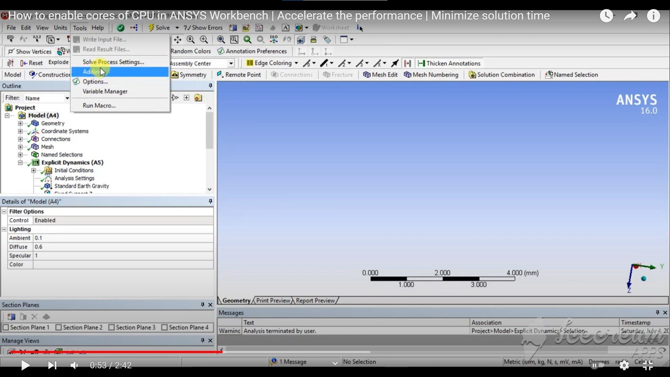The image size is (670, 377).
Task: Mute the video volume
Action: pos(74,365)
